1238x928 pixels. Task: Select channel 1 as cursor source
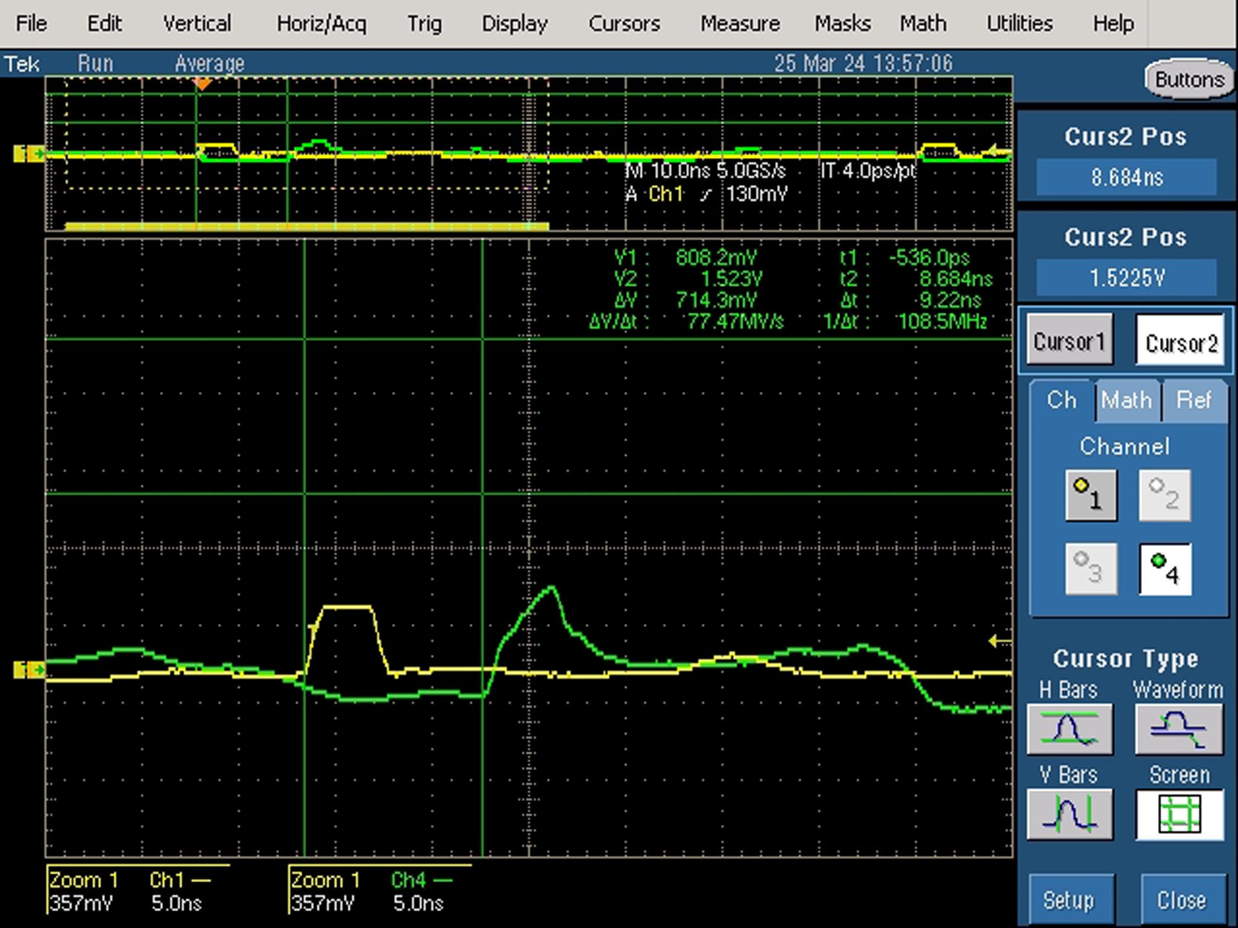click(1091, 495)
